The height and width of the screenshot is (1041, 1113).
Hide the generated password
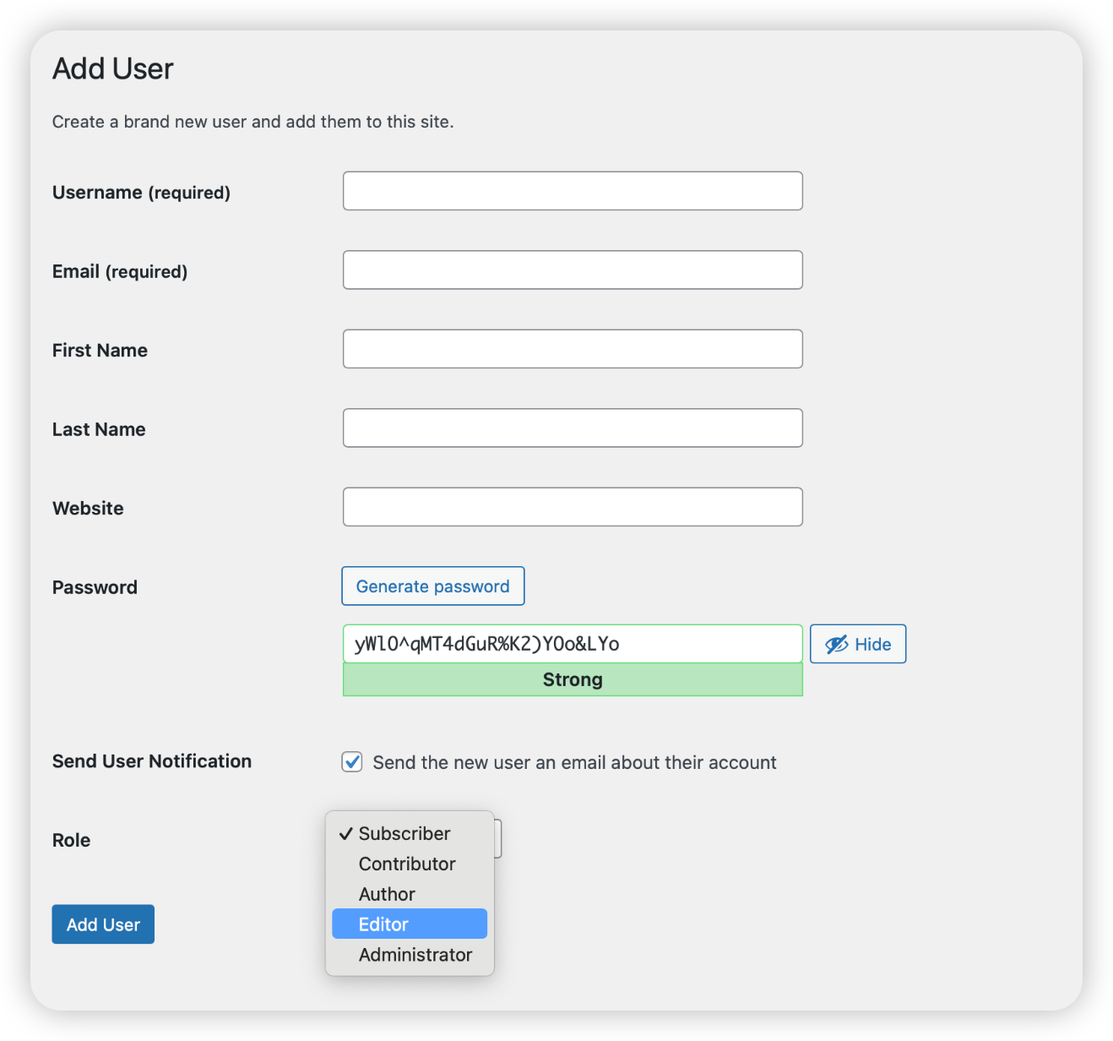coord(857,644)
